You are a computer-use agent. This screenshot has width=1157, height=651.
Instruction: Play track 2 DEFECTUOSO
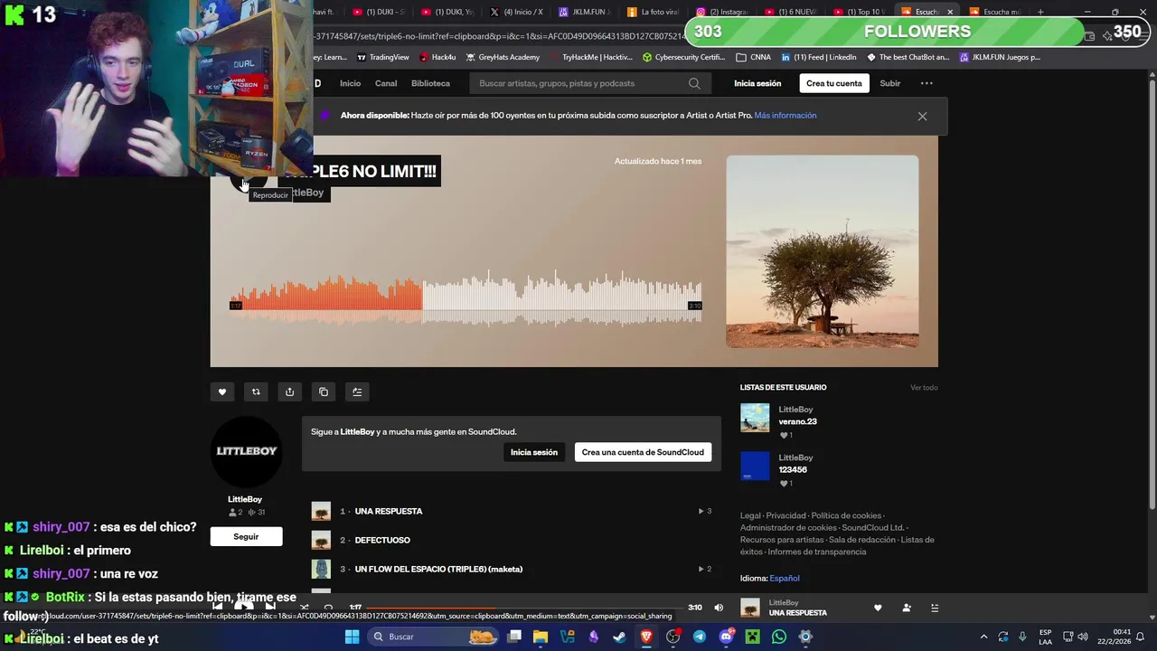pyautogui.click(x=382, y=540)
